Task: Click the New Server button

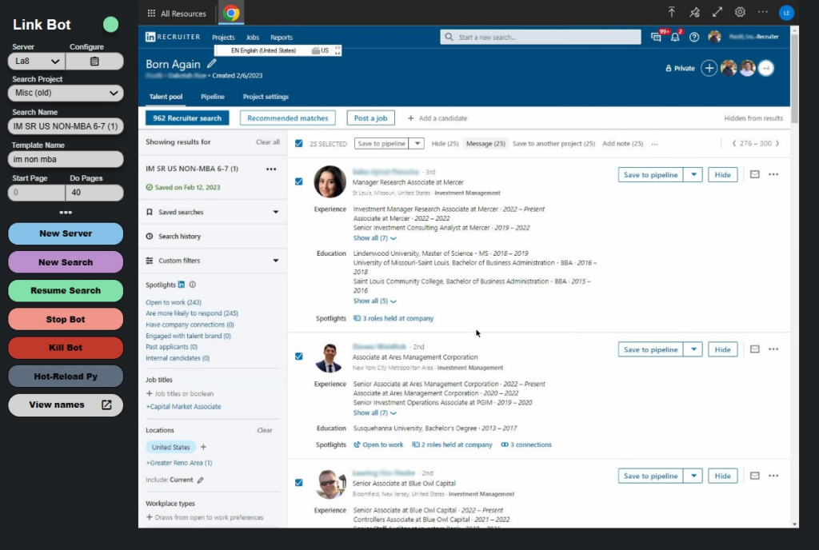Action: 66,233
